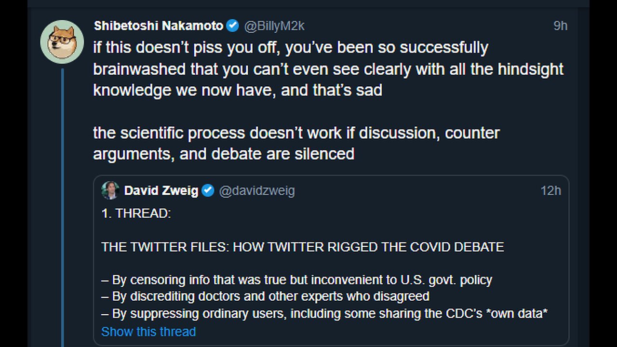
Task: Click the Twitter Files headline text
Action: point(303,247)
